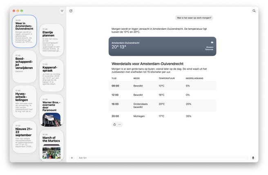This screenshot has width=268, height=175.
Task: Activate the microphone dictation icon
Action: click(253, 158)
